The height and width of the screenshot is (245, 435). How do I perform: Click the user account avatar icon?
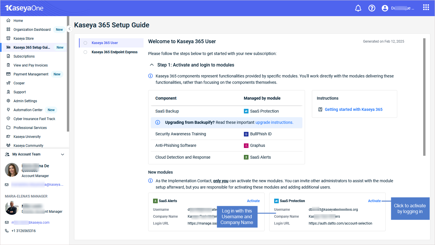[385, 8]
